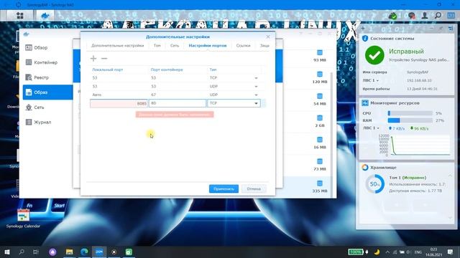
Task: Click the Том 1 (Исправно) text
Action: coord(408,178)
